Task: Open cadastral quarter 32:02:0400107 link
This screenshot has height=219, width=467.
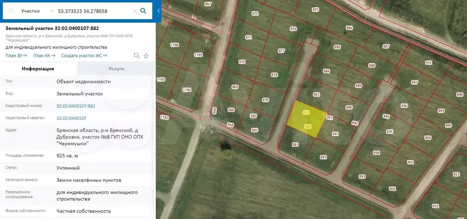Action: coord(72,118)
